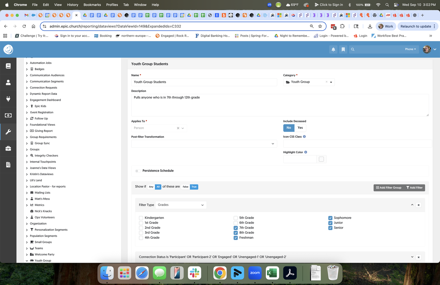Click the Highlight Color swatch

coord(321,159)
